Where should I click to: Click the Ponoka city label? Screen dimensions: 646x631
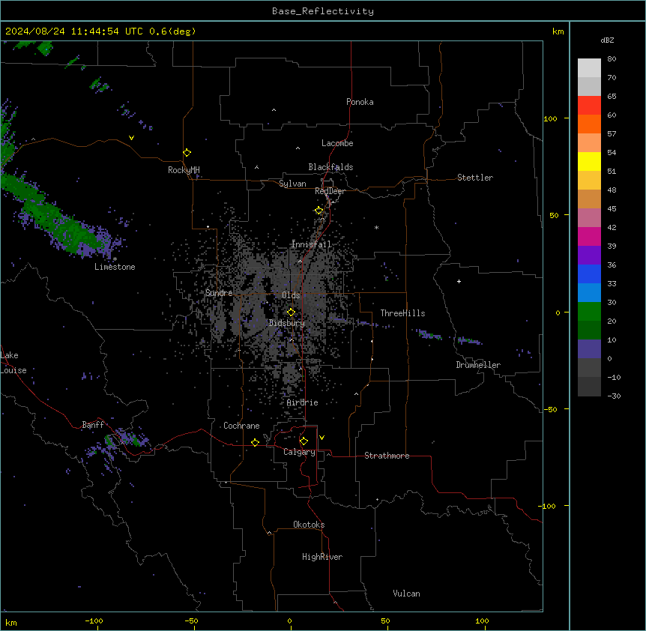(360, 102)
